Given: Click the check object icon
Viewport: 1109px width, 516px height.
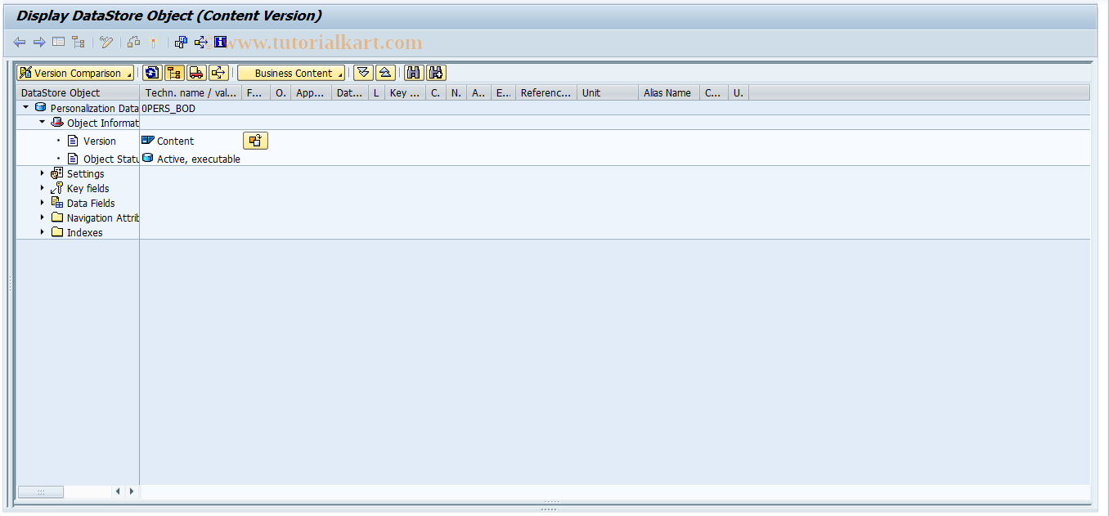Looking at the screenshot, I should 133,43.
